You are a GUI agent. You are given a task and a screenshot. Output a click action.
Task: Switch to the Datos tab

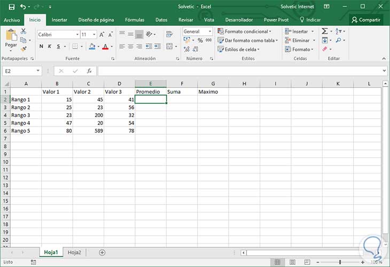(161, 20)
